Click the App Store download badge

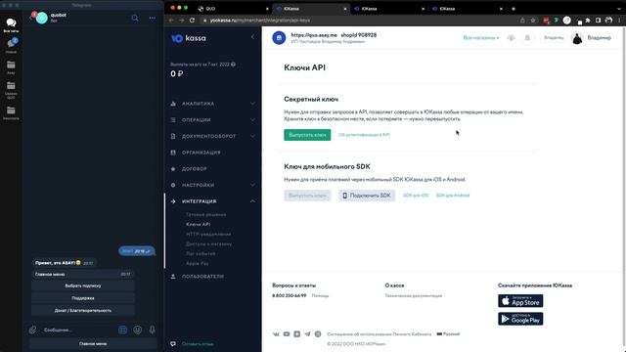click(x=520, y=301)
